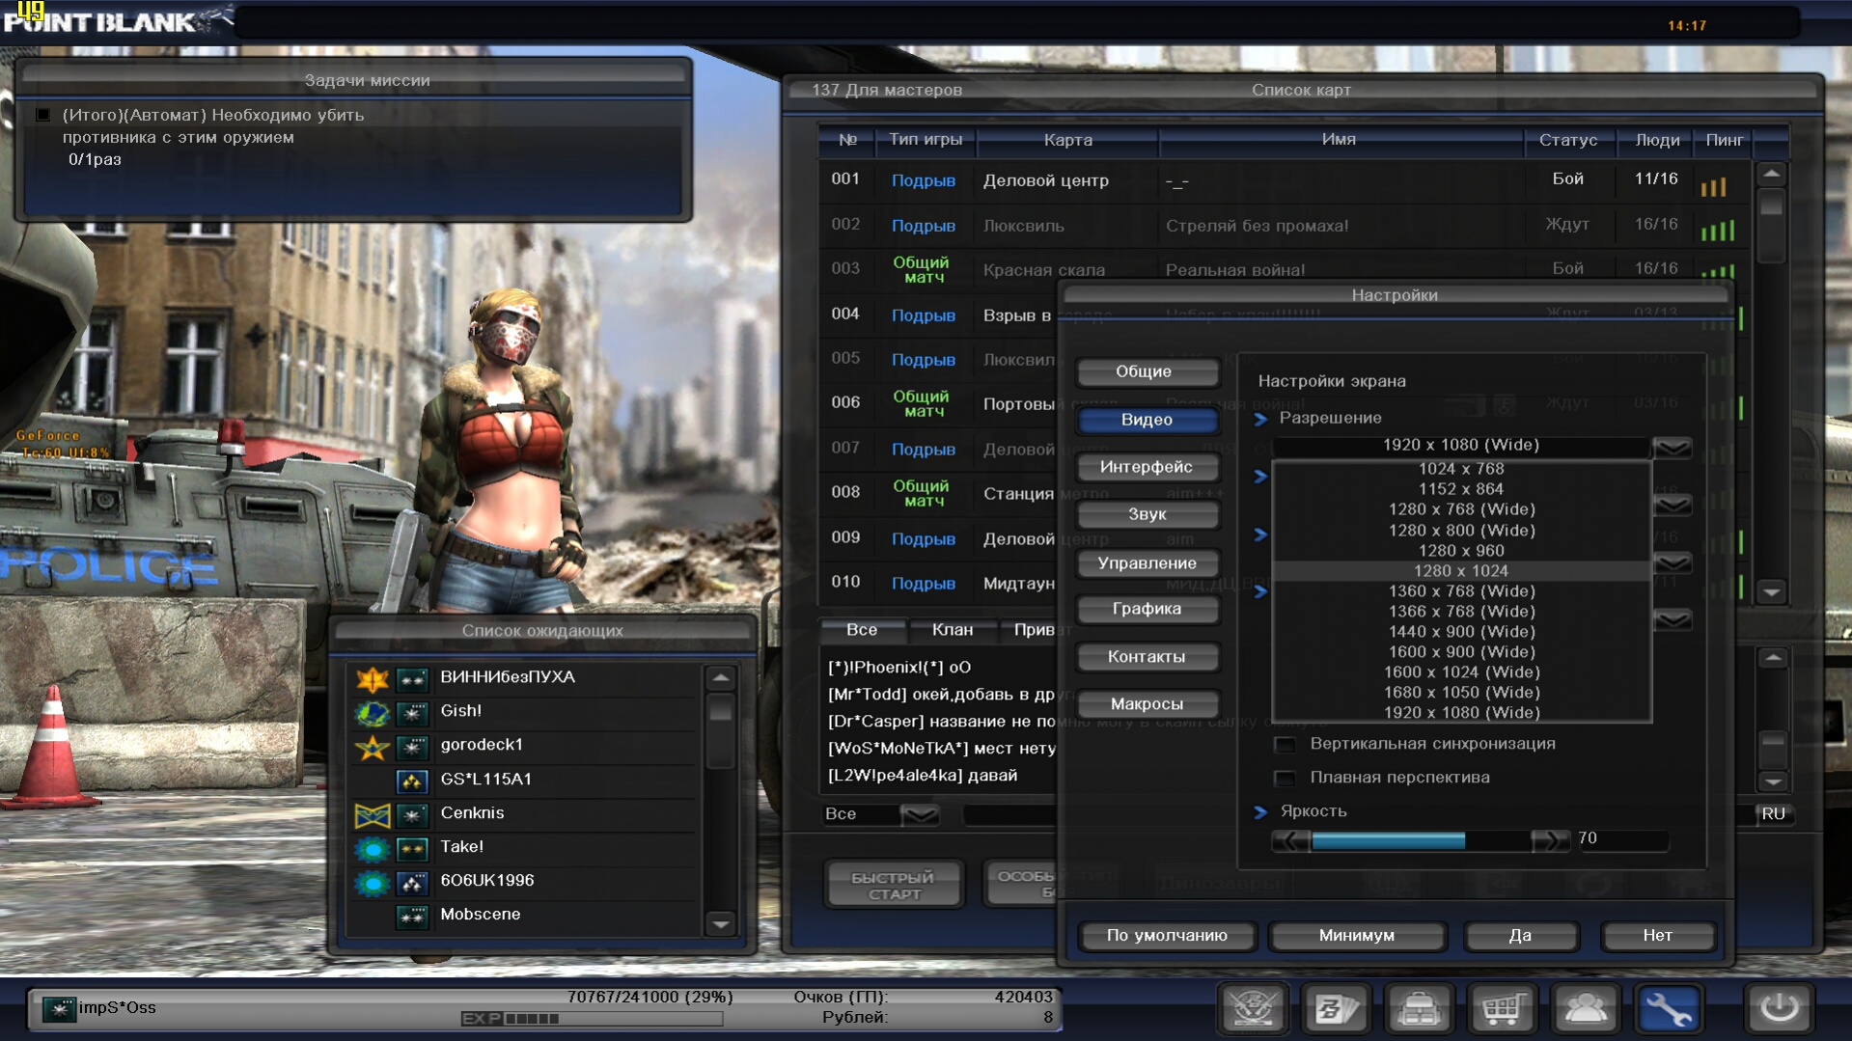Open the backpack inventory icon

click(x=1419, y=1008)
